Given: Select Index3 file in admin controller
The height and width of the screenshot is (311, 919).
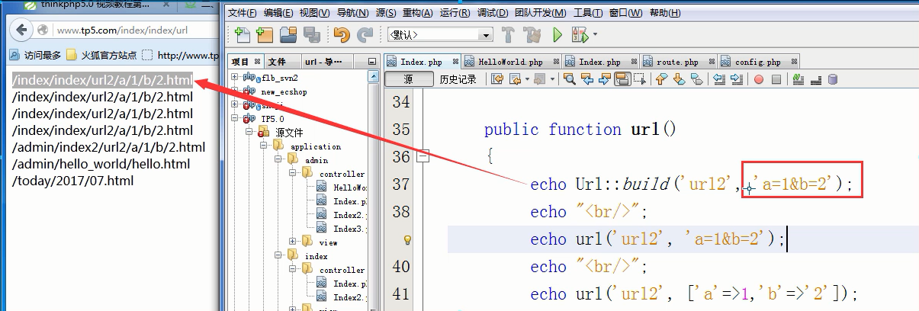Looking at the screenshot, I should coord(342,228).
